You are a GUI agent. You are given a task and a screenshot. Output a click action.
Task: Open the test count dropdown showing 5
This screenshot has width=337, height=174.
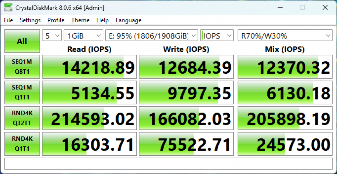point(52,35)
